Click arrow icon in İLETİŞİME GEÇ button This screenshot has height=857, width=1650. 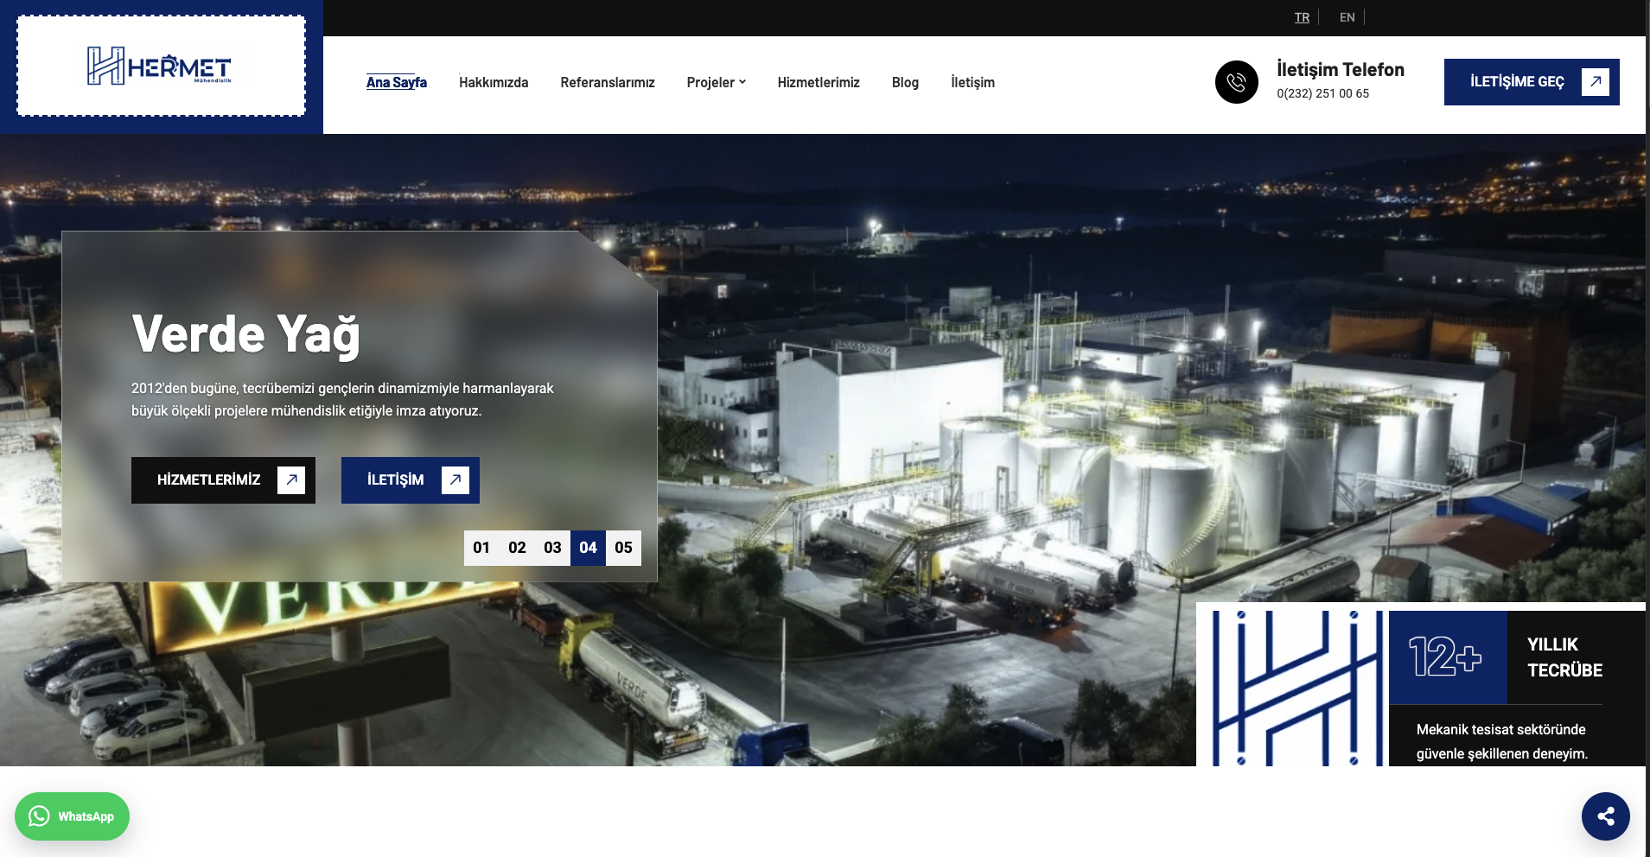click(1596, 82)
